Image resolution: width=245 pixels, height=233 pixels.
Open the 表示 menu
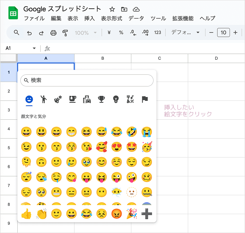click(x=73, y=19)
